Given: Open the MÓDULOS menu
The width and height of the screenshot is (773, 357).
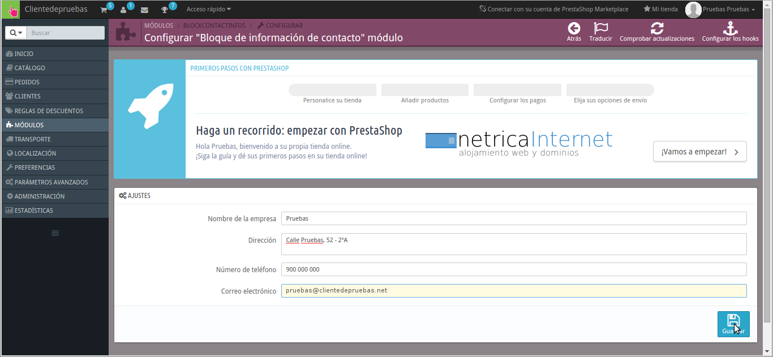Looking at the screenshot, I should 55,125.
